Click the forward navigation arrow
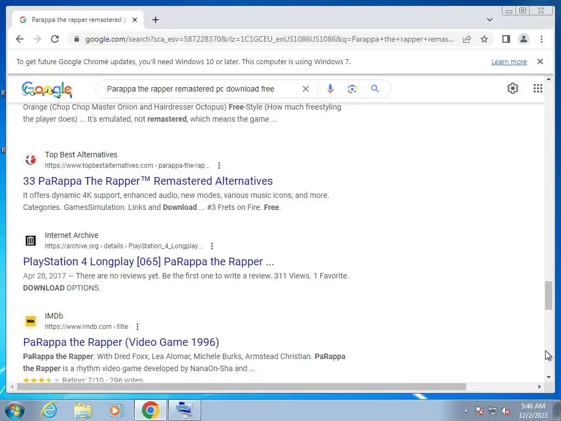The height and width of the screenshot is (421, 561). coord(37,39)
